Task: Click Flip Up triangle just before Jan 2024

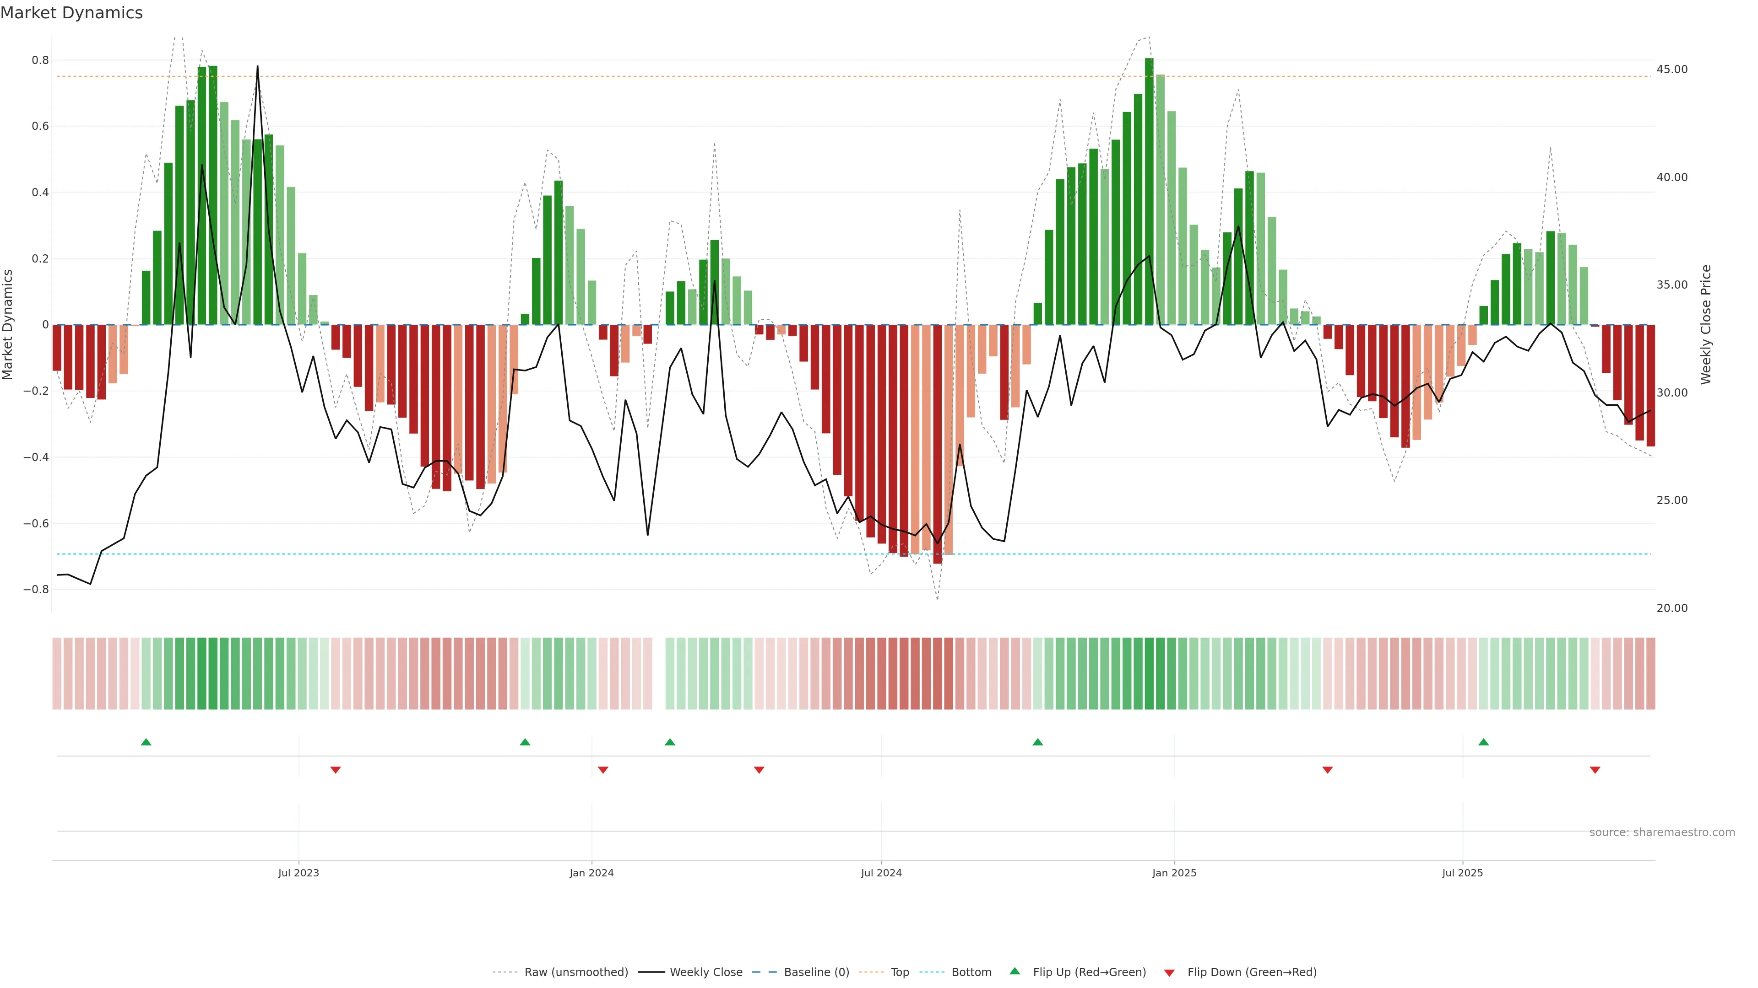Action: pos(525,742)
